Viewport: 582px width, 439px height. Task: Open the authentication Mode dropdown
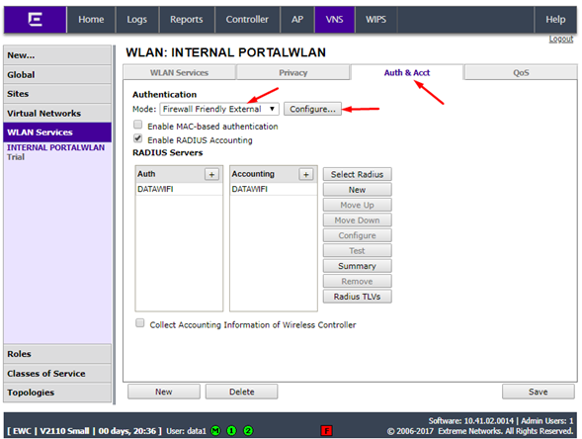pos(219,109)
